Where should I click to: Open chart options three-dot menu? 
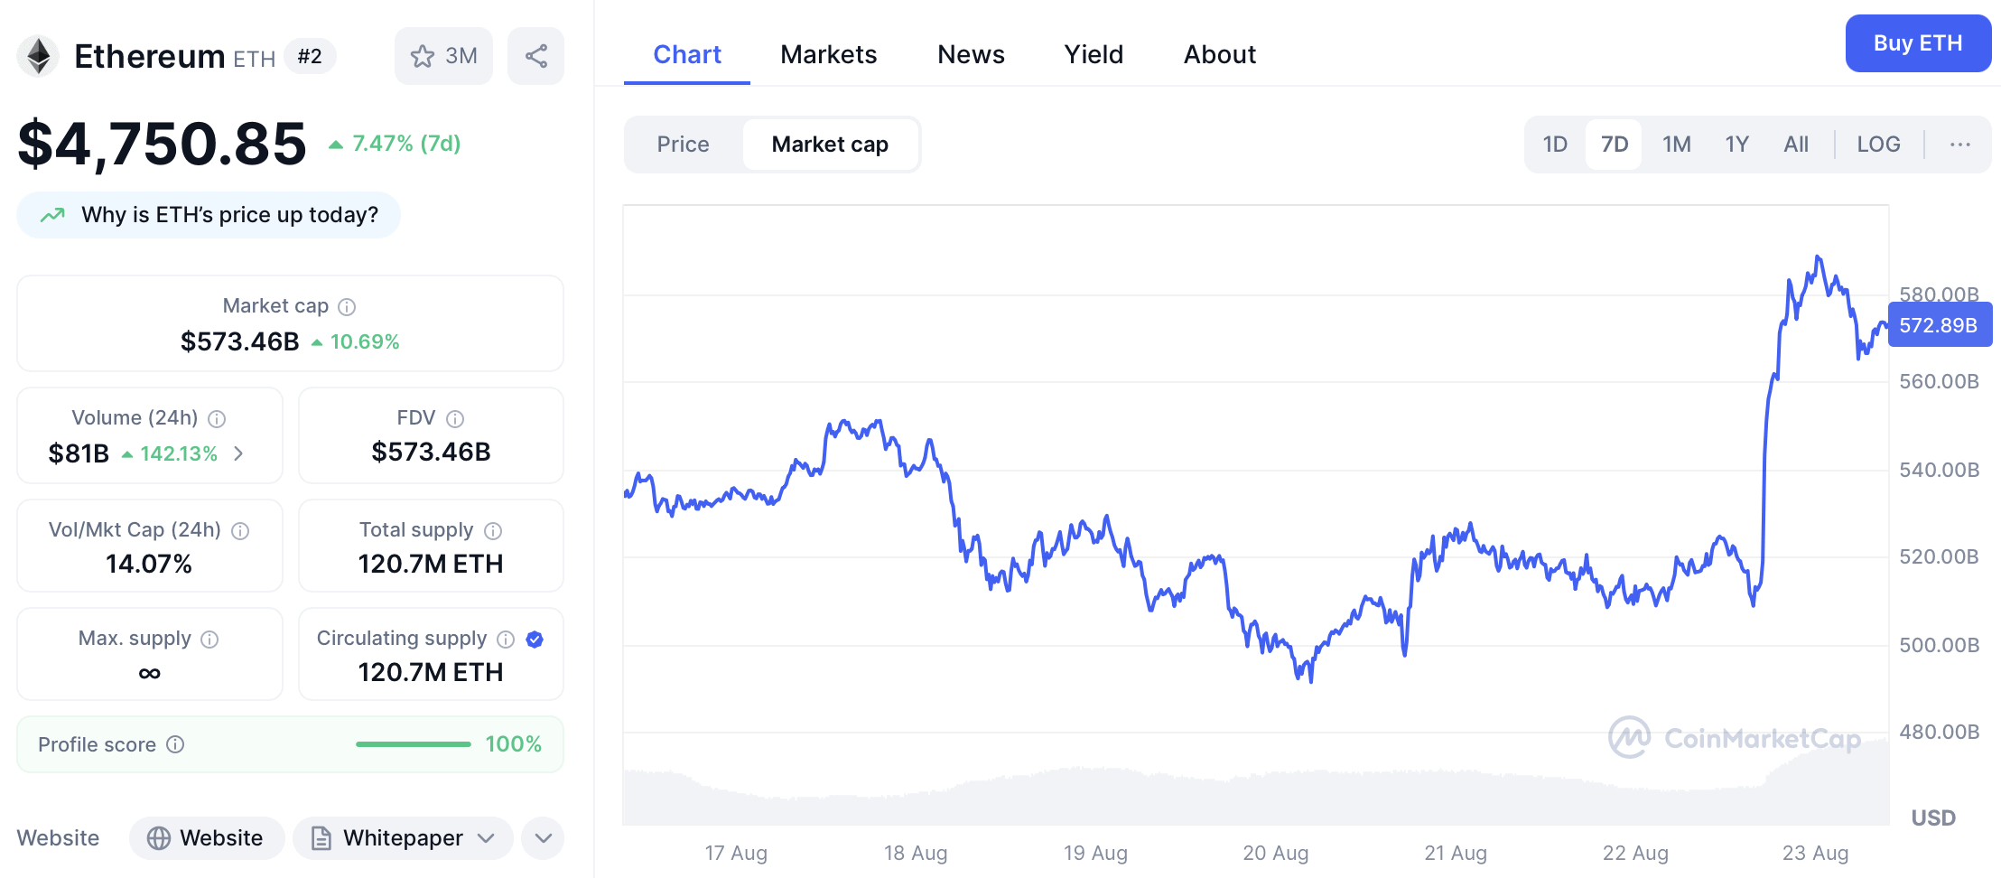(x=1959, y=145)
